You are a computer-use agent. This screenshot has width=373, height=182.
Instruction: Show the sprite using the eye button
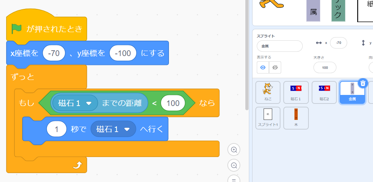click(x=263, y=67)
